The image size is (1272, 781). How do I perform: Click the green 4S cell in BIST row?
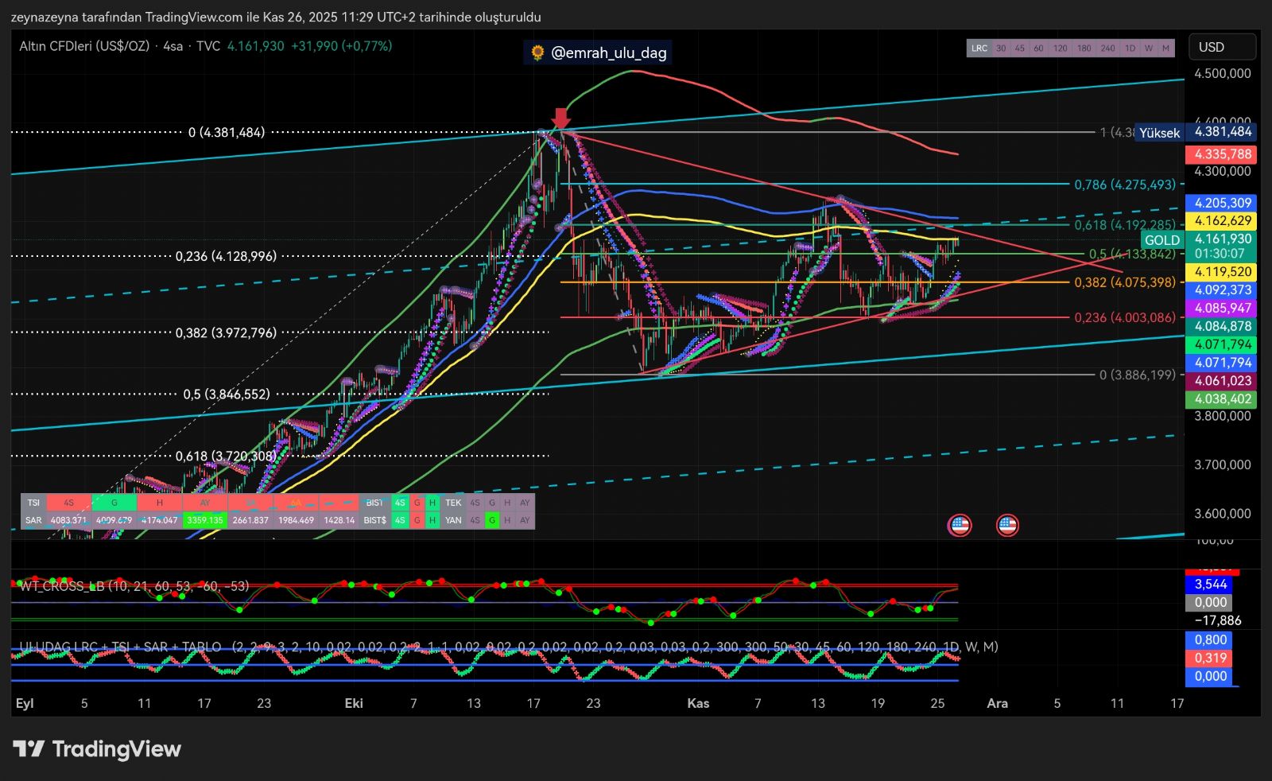pos(400,503)
